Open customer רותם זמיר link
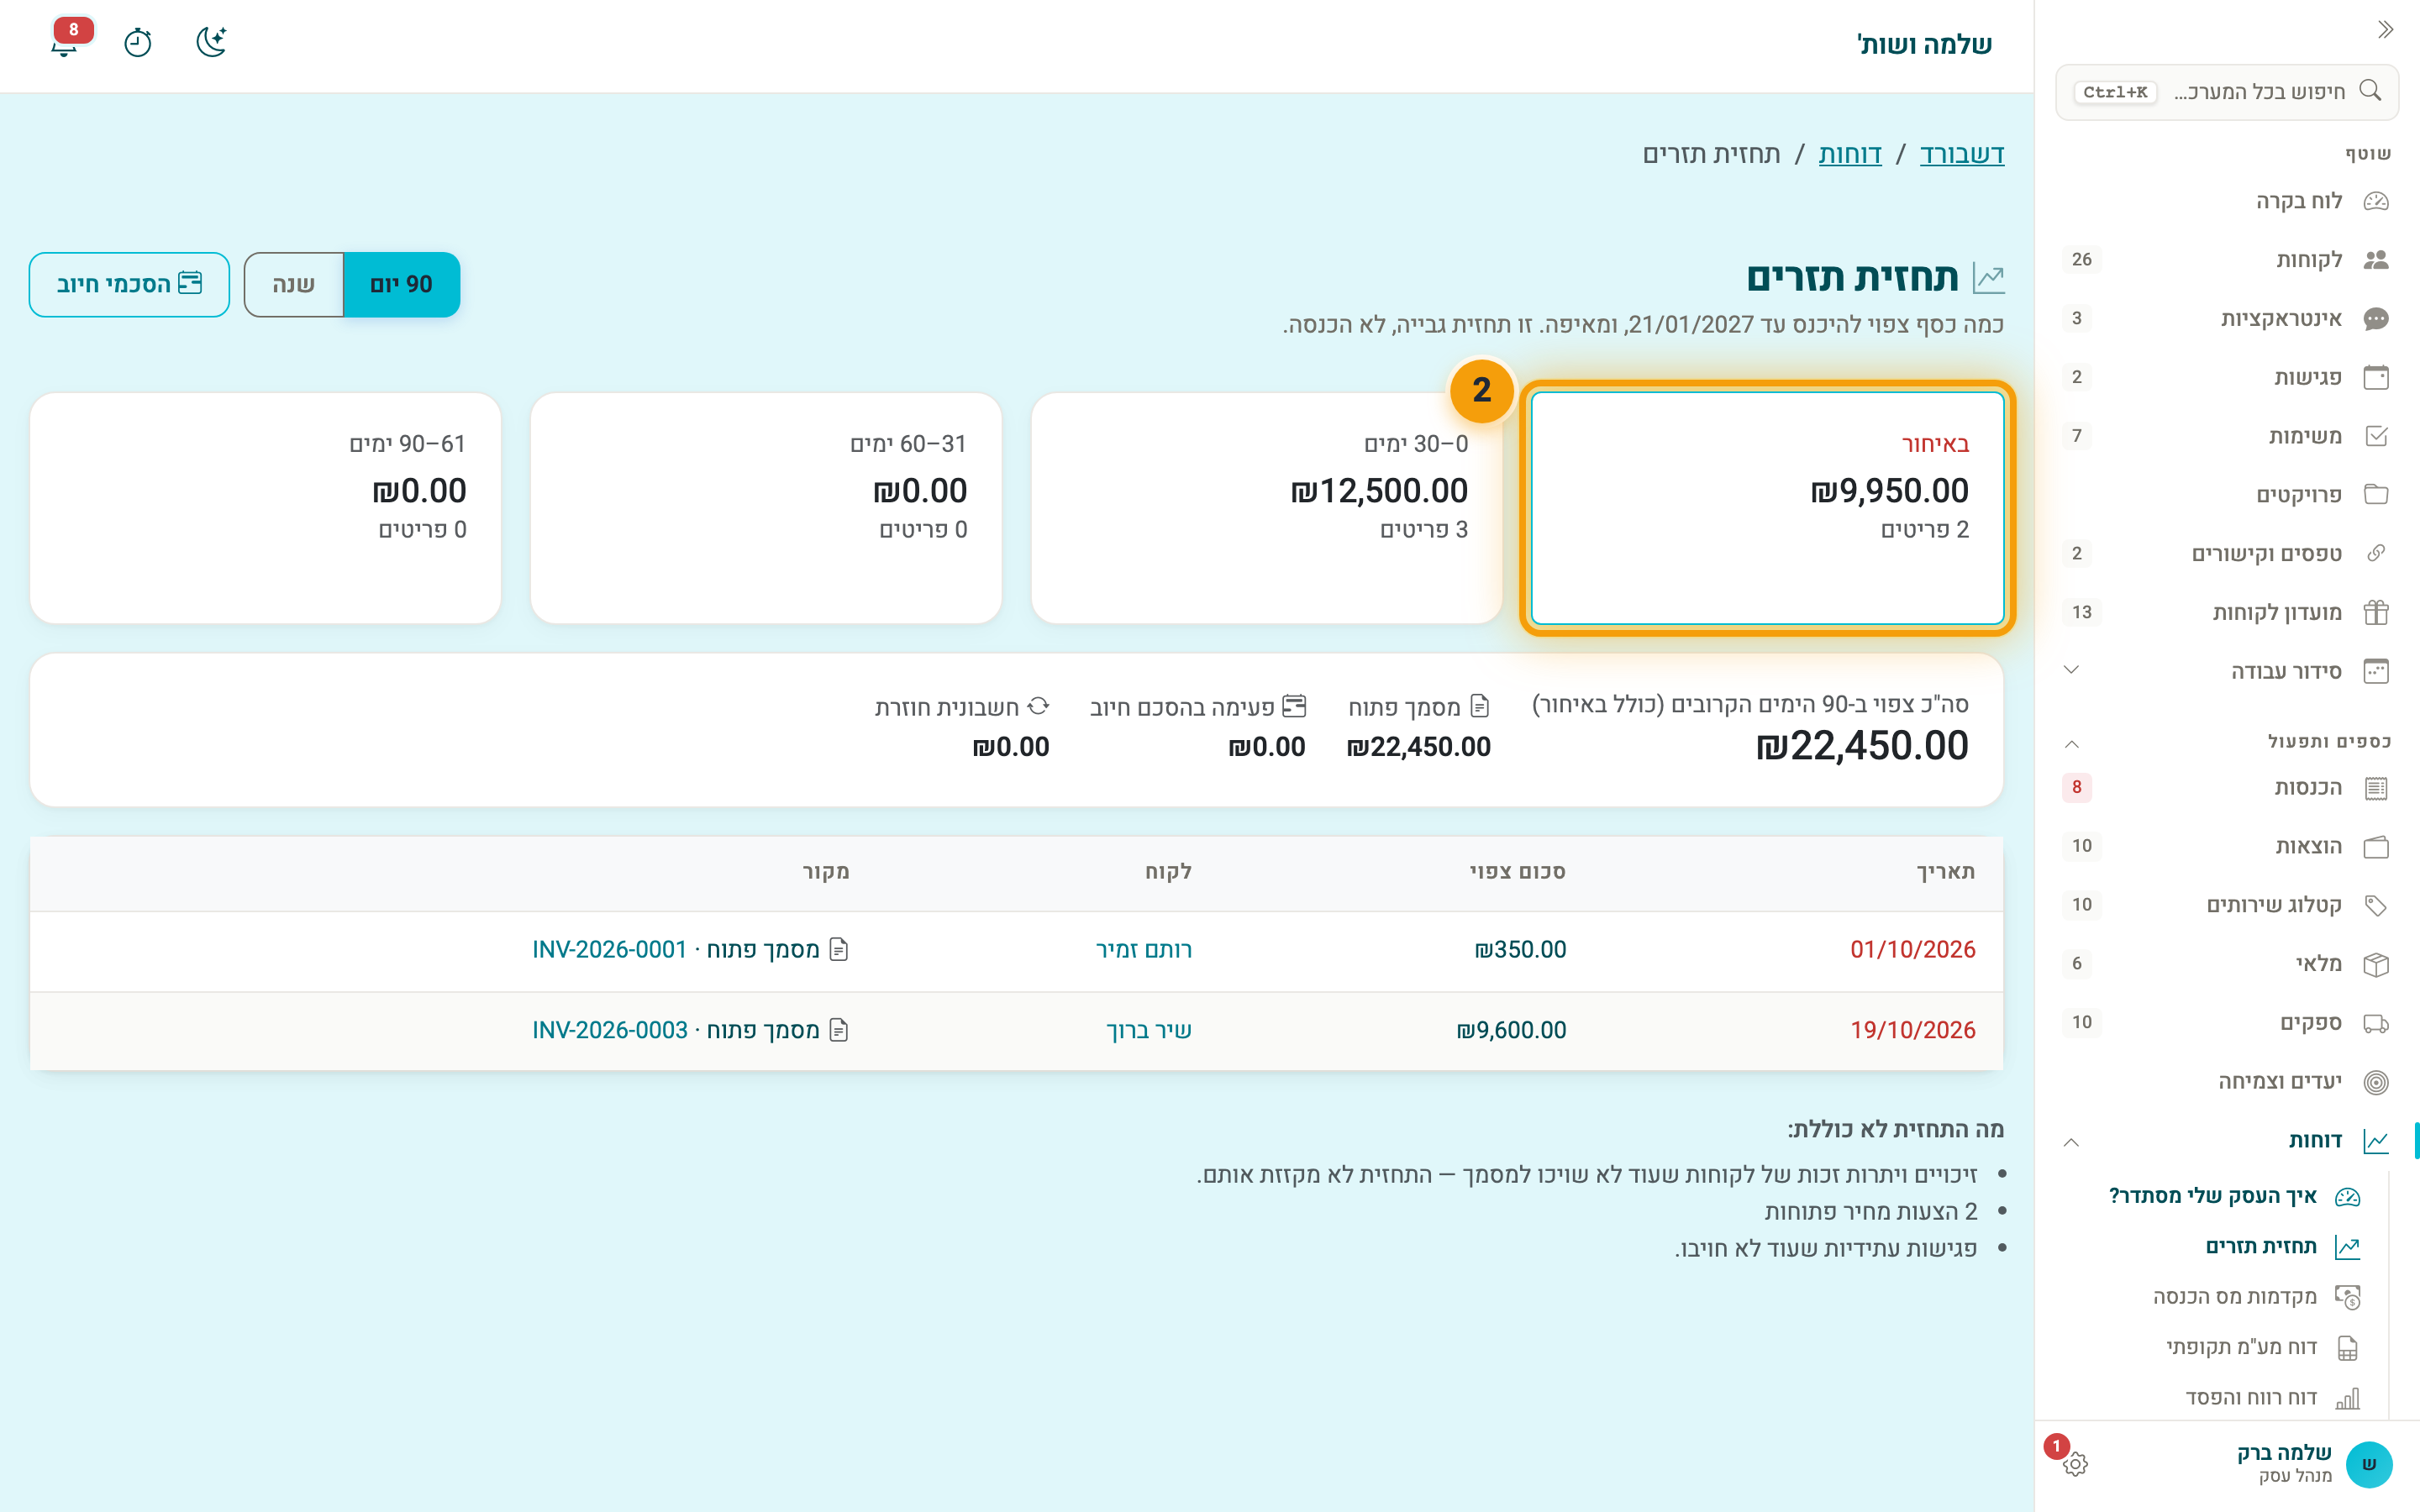The image size is (2420, 1512). (1144, 950)
